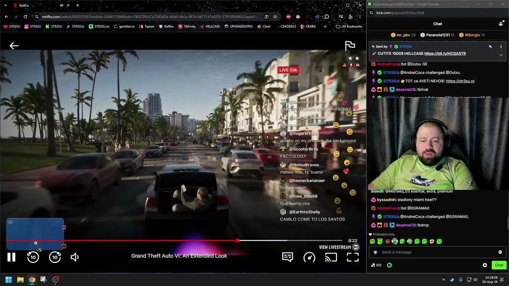Go back in Chrome browser history

(x=6, y=17)
